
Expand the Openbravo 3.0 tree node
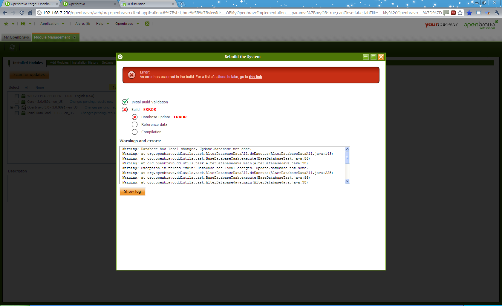pyautogui.click(x=12, y=107)
